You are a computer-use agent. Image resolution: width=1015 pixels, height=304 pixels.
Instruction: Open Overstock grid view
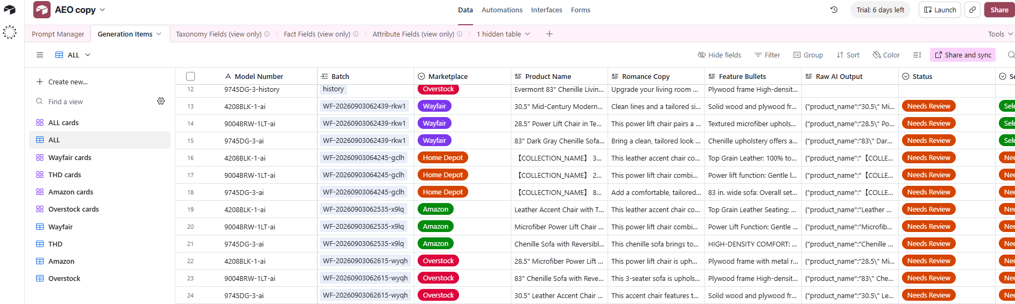pos(100,278)
